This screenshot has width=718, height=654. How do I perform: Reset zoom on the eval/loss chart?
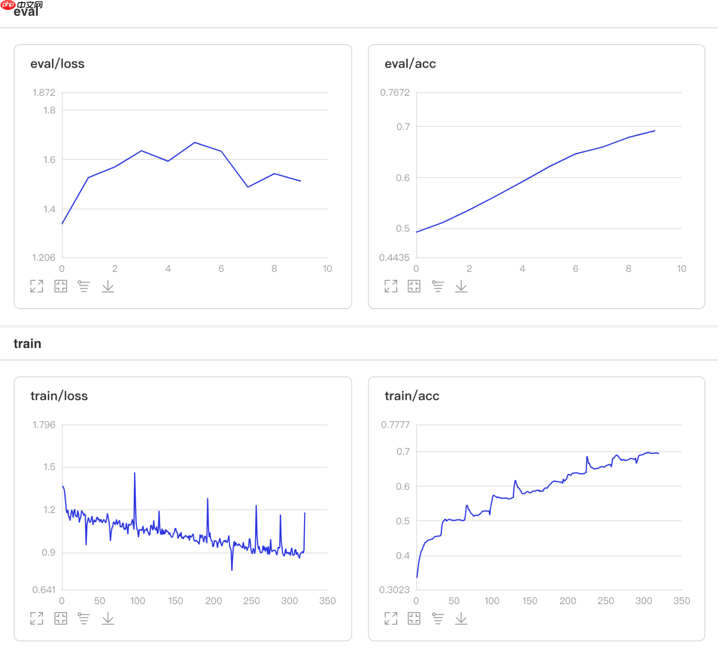click(x=61, y=286)
